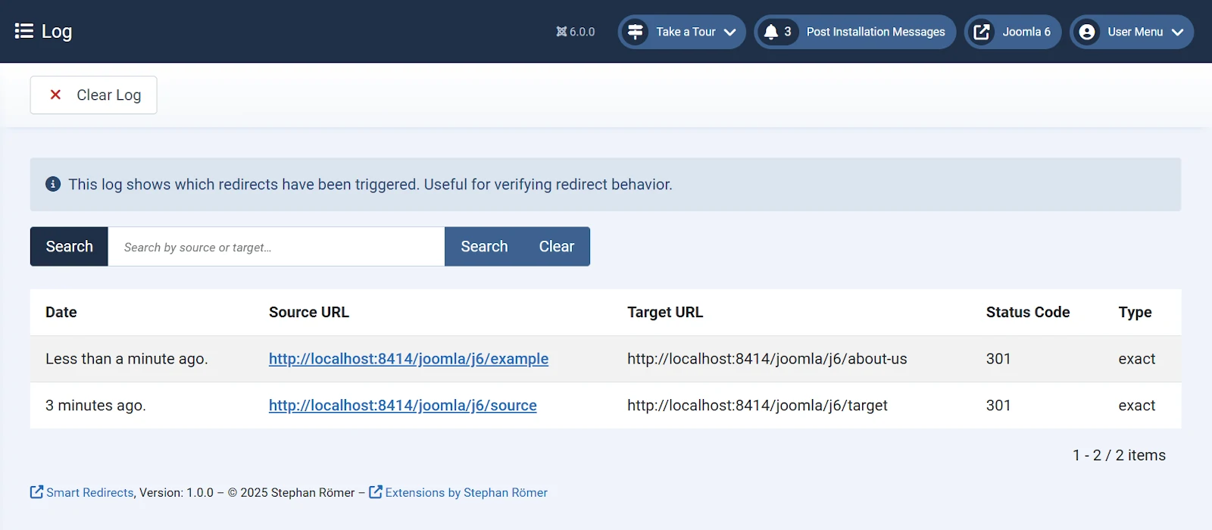Image resolution: width=1212 pixels, height=530 pixels.
Task: Click the list icon beside Log title
Action: (24, 31)
